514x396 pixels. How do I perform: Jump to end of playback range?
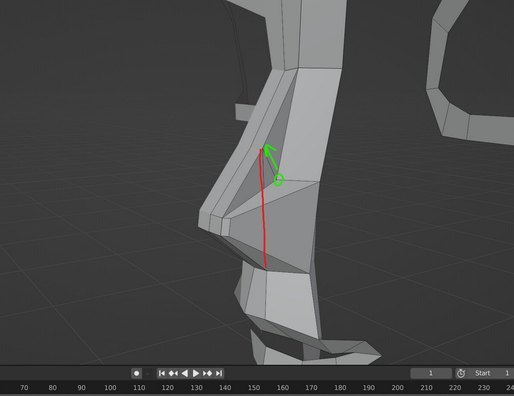click(x=219, y=373)
